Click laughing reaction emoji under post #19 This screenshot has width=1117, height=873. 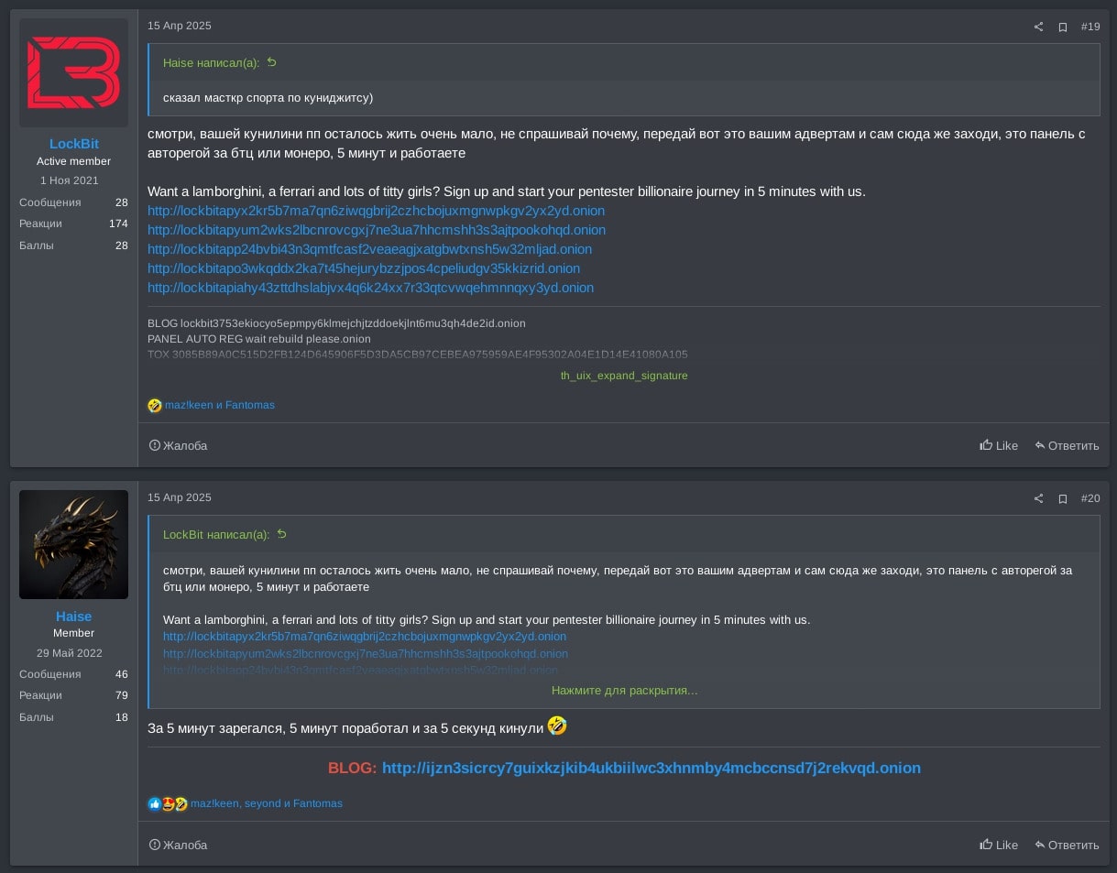[x=155, y=405]
